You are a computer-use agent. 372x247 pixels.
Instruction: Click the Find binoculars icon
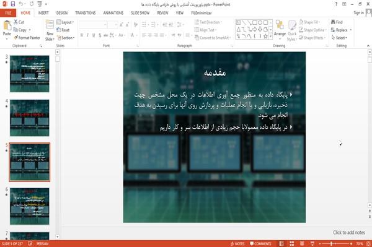point(333,22)
